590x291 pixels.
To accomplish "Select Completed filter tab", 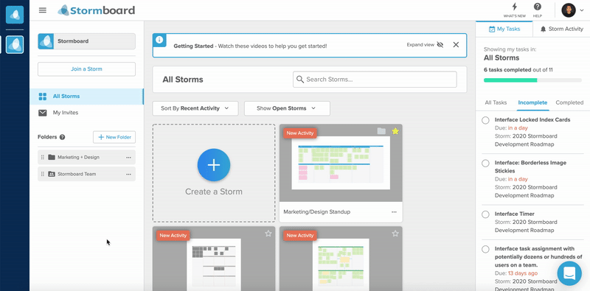I will (569, 102).
